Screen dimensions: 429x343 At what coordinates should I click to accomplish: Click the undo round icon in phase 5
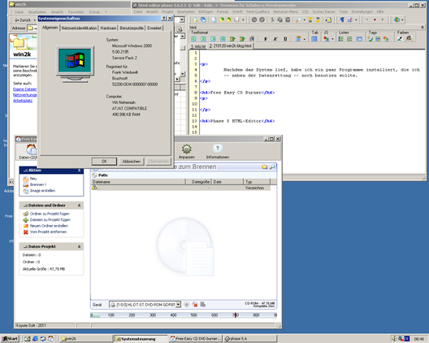254,20
